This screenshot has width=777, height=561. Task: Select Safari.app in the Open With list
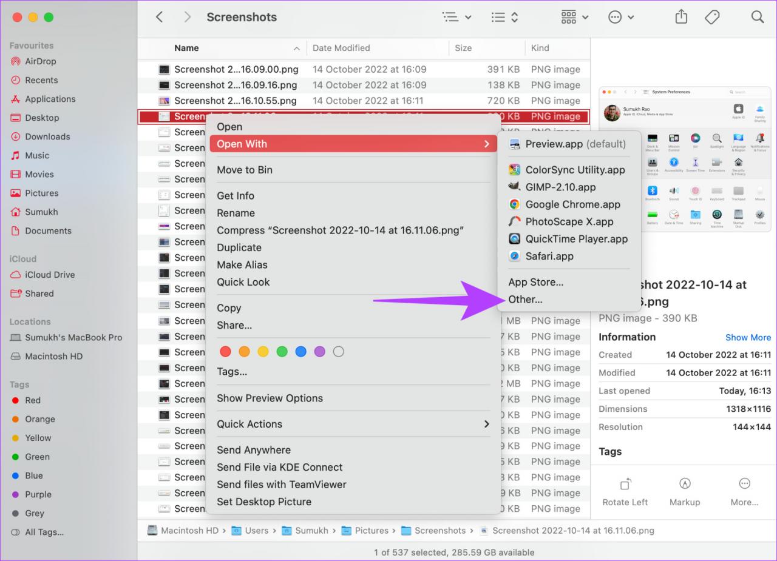tap(549, 257)
